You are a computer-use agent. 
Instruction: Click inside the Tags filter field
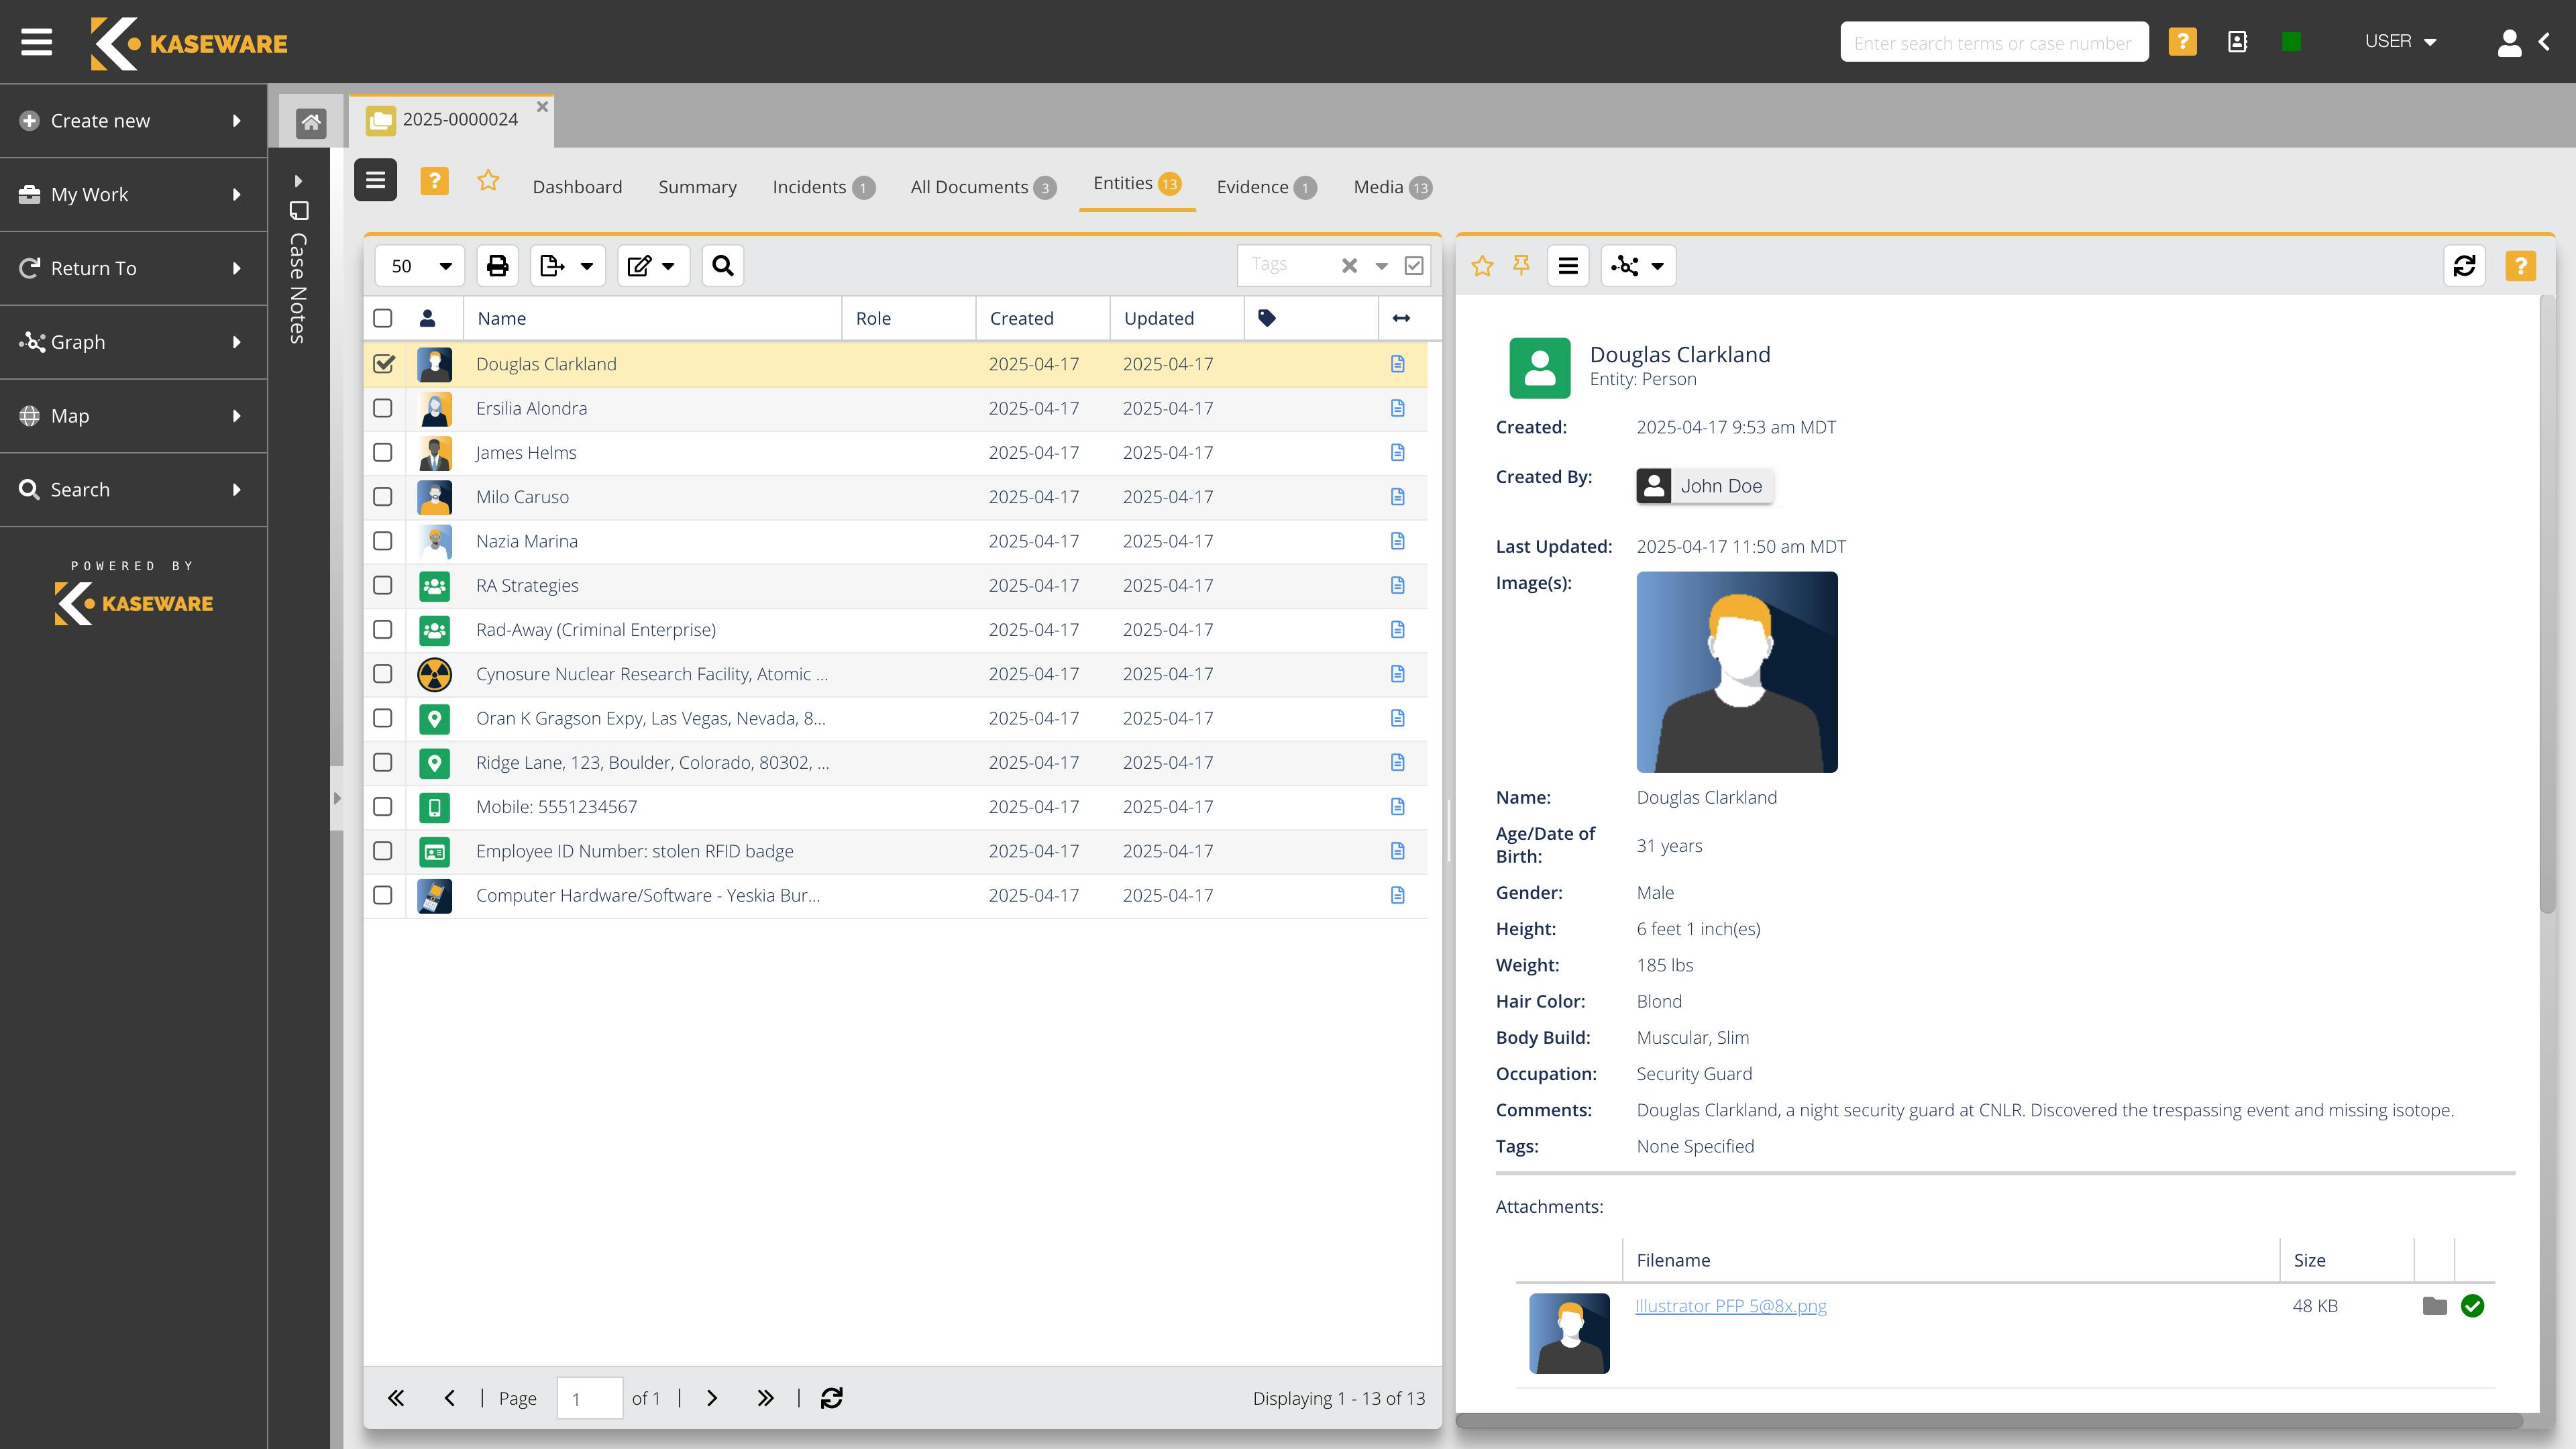tap(1290, 264)
